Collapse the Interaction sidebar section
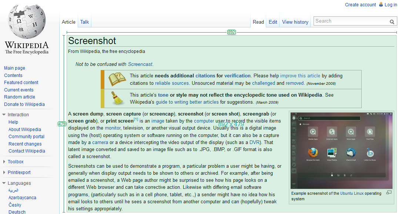Image resolution: width=398 pixels, height=214 pixels. point(4,114)
